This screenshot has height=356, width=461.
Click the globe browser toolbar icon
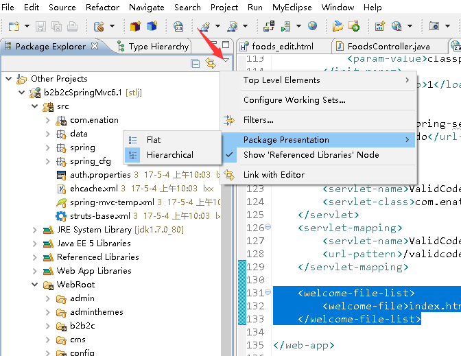point(313,26)
